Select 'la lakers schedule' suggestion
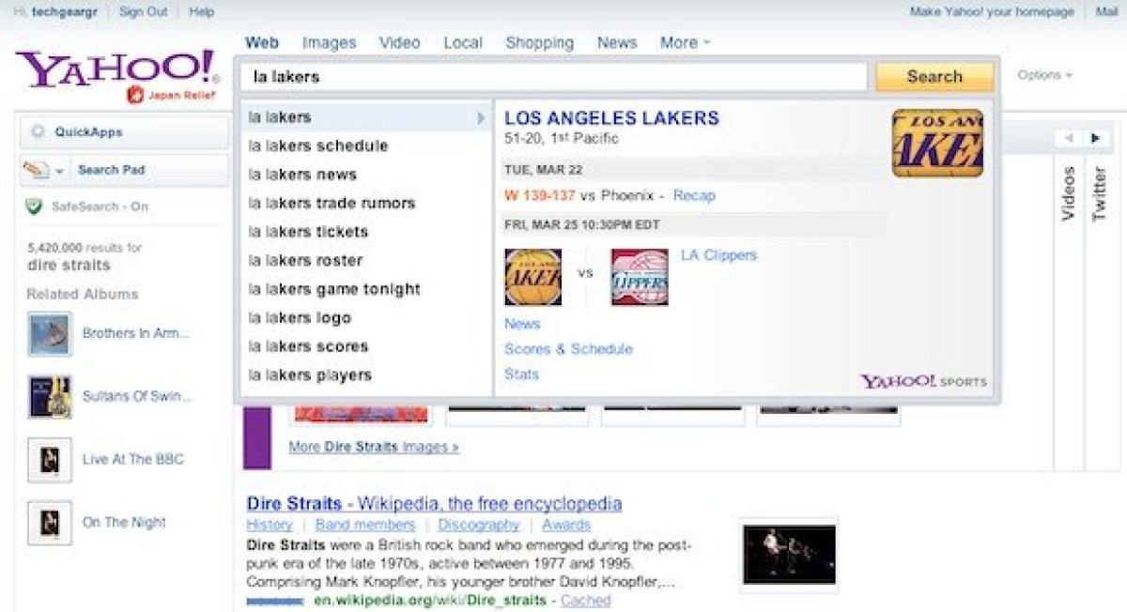Screen dimensions: 1127x612 point(365,145)
